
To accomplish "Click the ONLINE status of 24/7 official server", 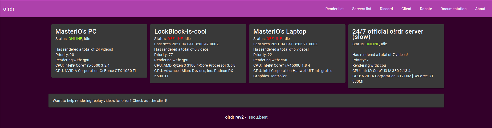I will (372, 44).
